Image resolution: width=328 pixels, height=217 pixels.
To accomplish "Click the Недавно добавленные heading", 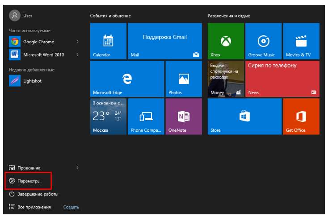I will click(x=32, y=70).
